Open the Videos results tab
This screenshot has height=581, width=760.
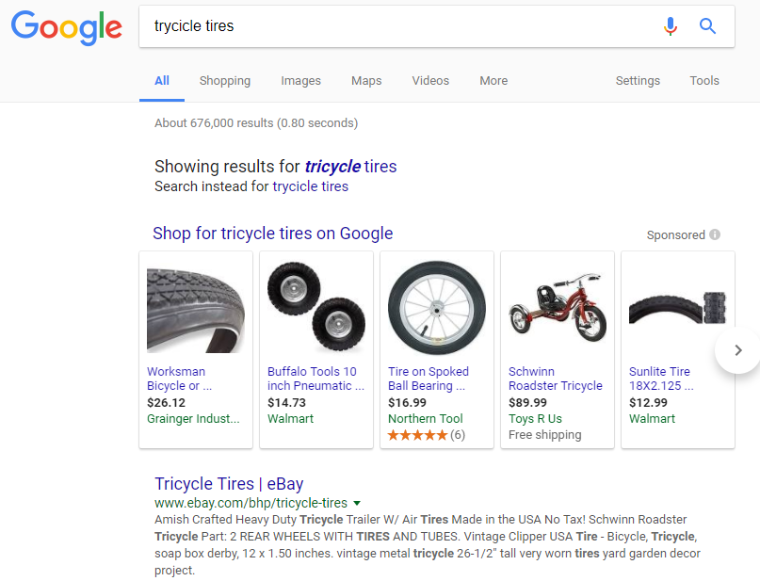pyautogui.click(x=430, y=80)
